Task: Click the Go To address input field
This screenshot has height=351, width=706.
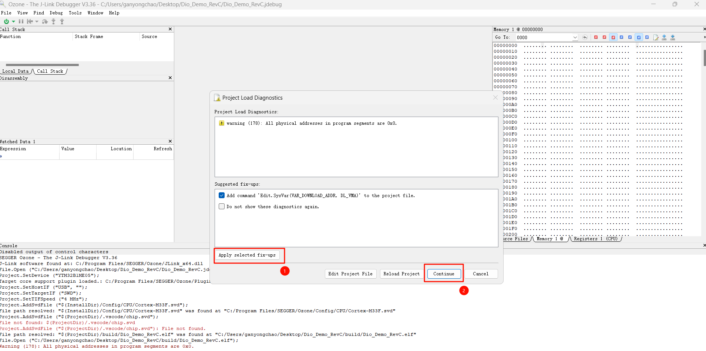Action: [x=544, y=37]
